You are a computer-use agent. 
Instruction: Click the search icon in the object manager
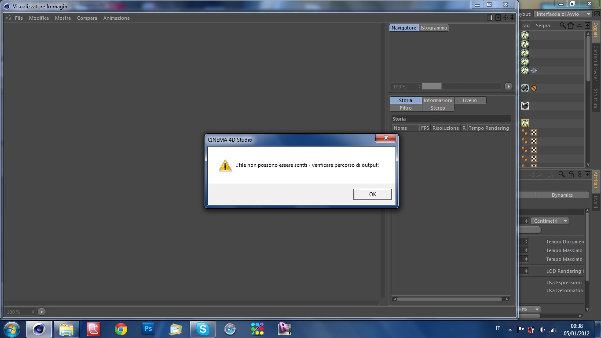coord(563,26)
